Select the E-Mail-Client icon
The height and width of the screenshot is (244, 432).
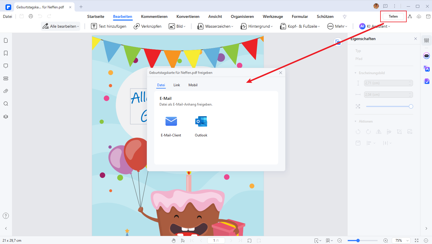coord(171,121)
